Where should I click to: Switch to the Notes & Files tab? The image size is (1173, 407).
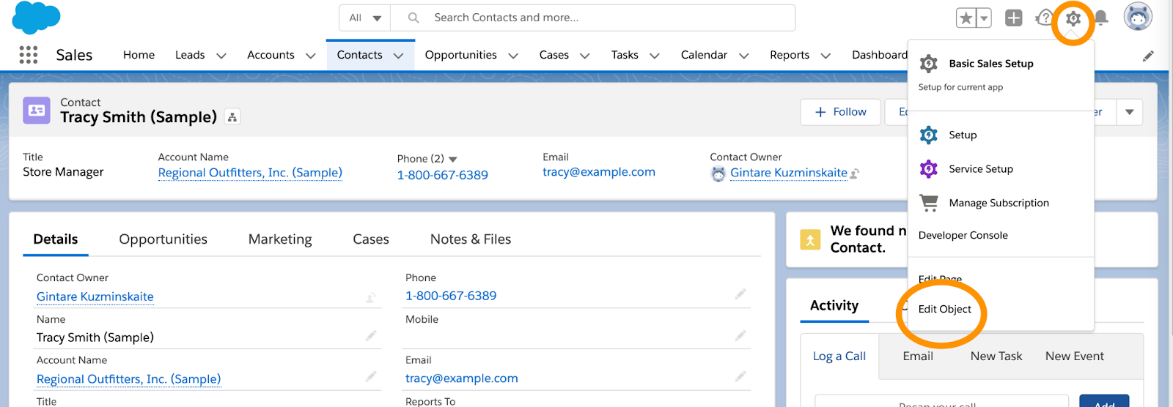pyautogui.click(x=471, y=239)
